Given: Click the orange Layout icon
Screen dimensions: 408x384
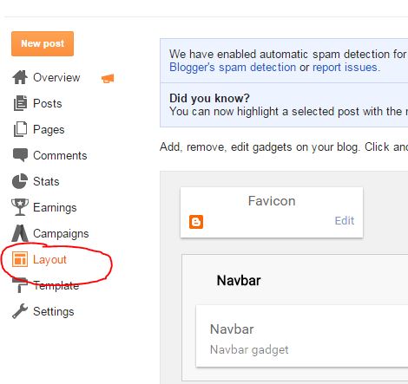Looking at the screenshot, I should coord(20,259).
